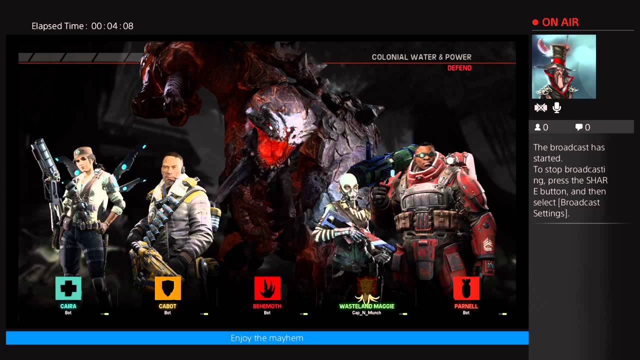Image resolution: width=640 pixels, height=360 pixels.
Task: Click the viewer count person icon
Action: click(537, 127)
